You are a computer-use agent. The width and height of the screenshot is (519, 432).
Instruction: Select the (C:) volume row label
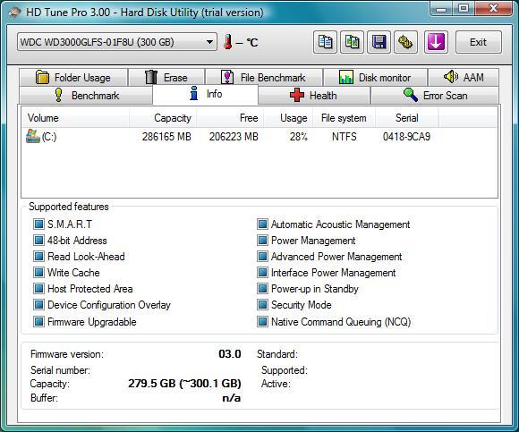(49, 137)
